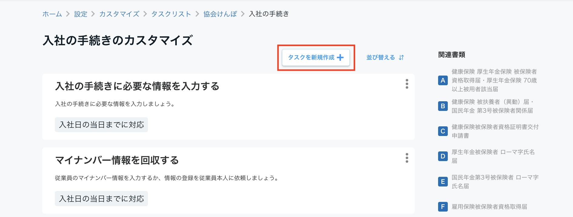
Task: Click 入社日の当日までに対応 tag on first task
Action: 101,125
